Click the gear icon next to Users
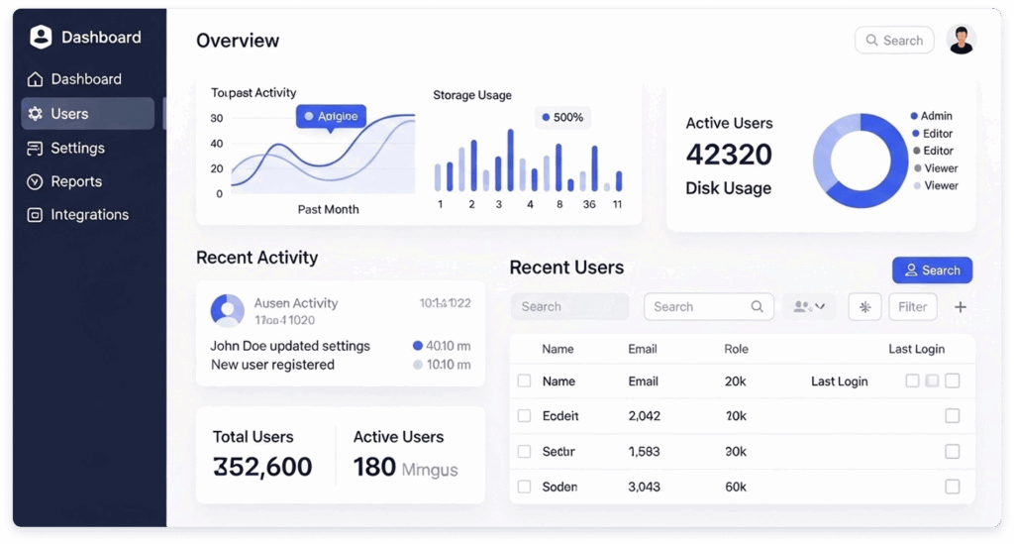The height and width of the screenshot is (544, 1014). 36,114
